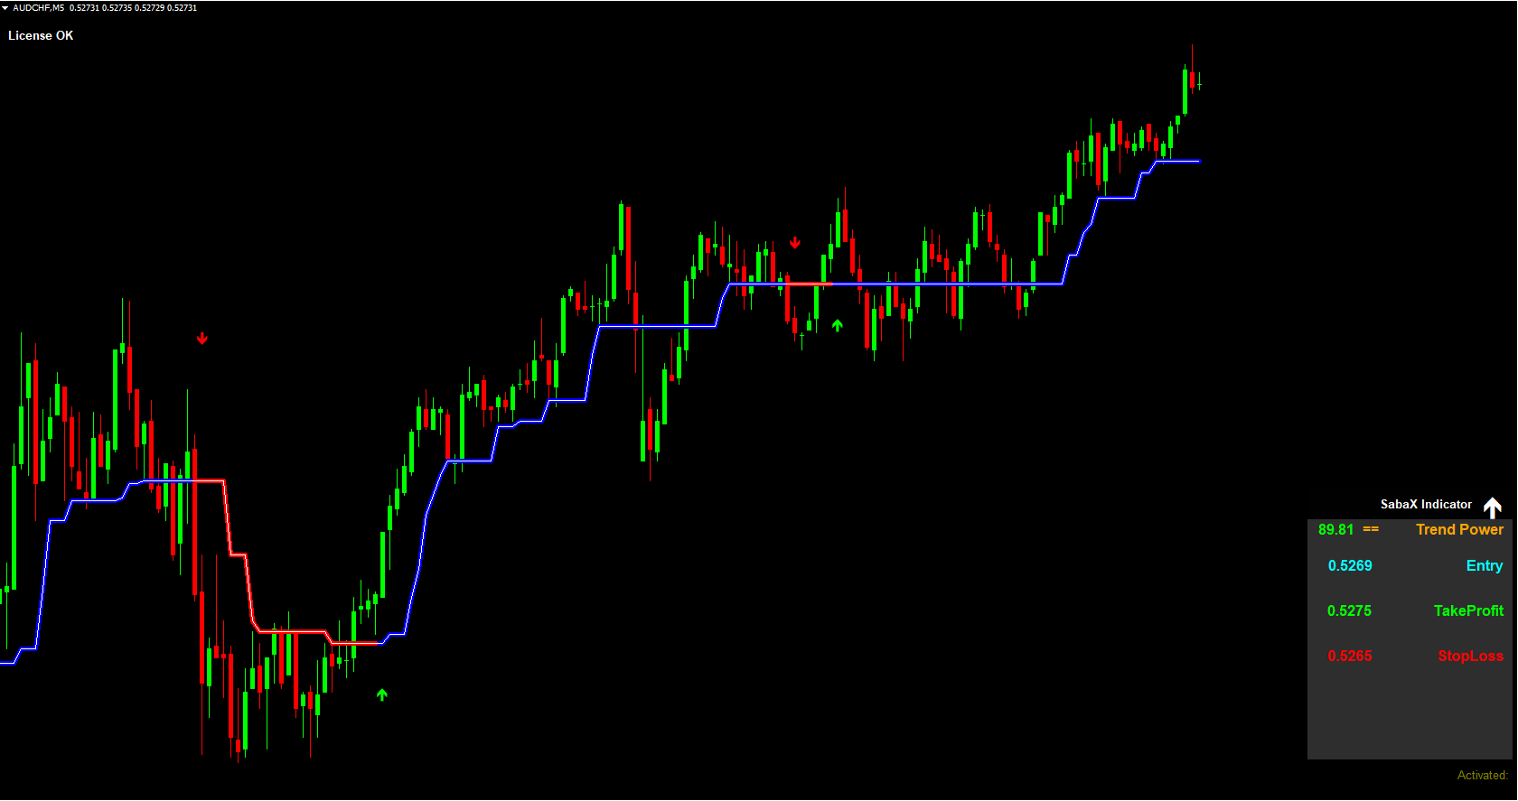1518x801 pixels.
Task: Click the OHLC price values in the header
Action: coord(133,8)
